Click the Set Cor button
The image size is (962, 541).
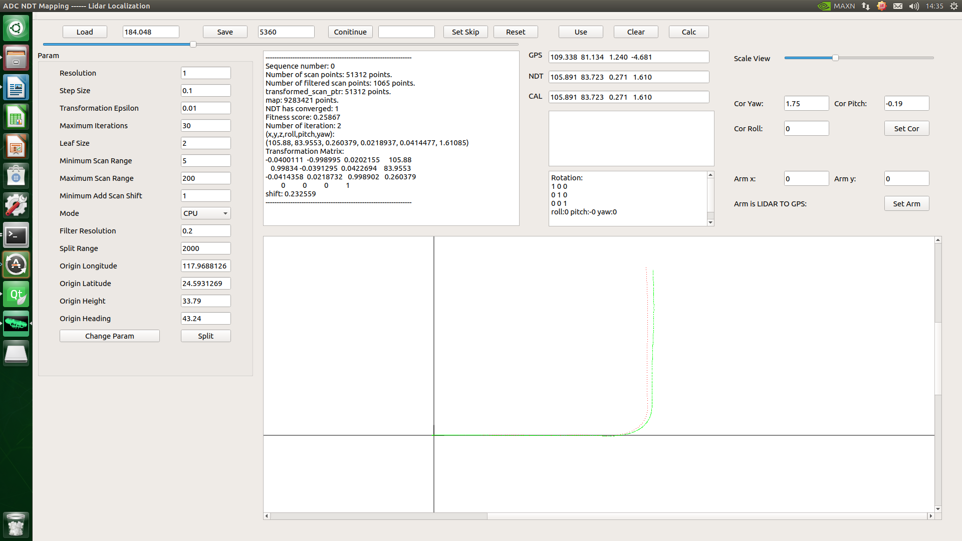(x=906, y=129)
